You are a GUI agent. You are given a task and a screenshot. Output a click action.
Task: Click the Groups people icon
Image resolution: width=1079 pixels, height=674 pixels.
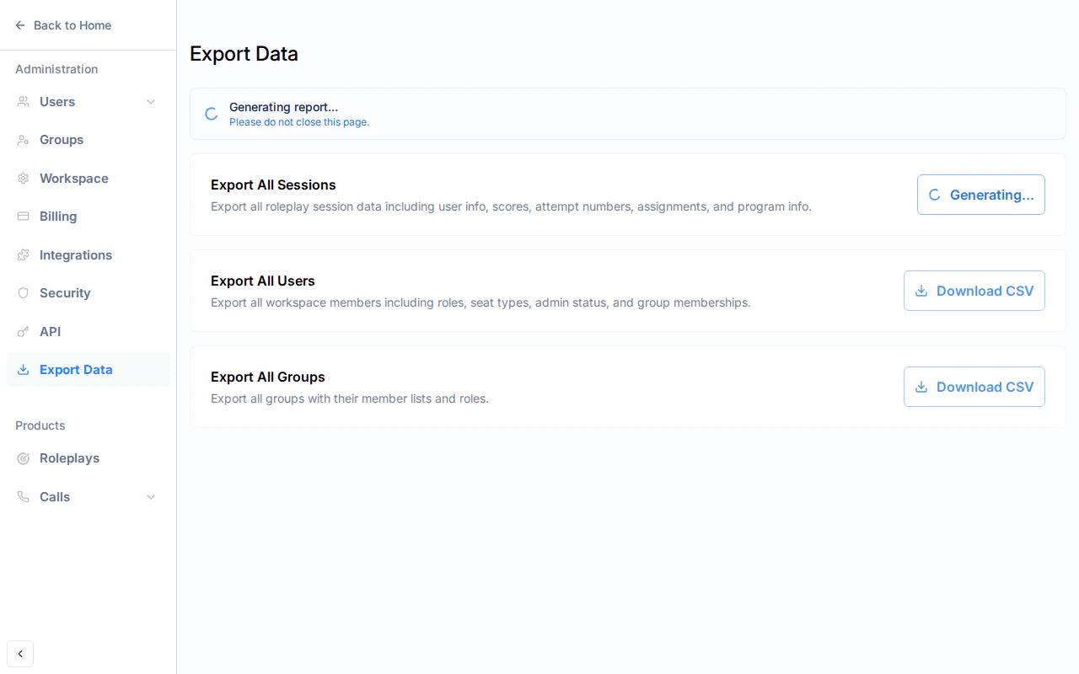tap(23, 140)
